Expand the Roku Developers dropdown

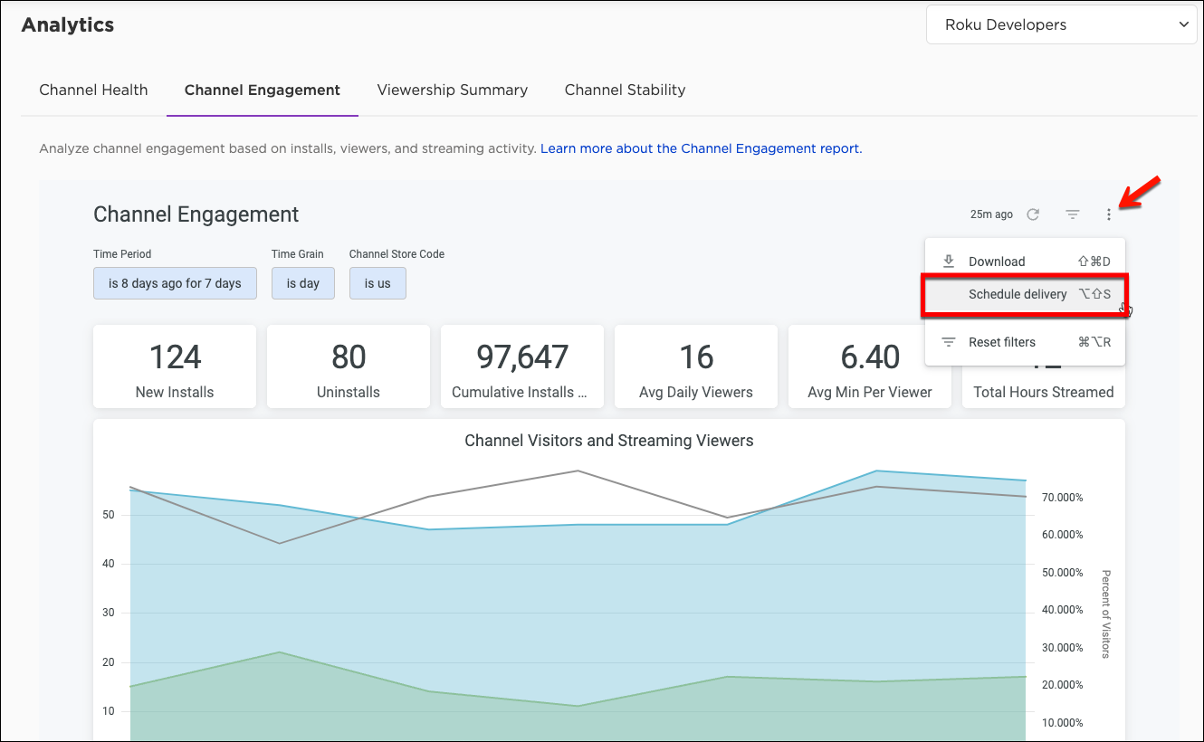coord(1061,25)
